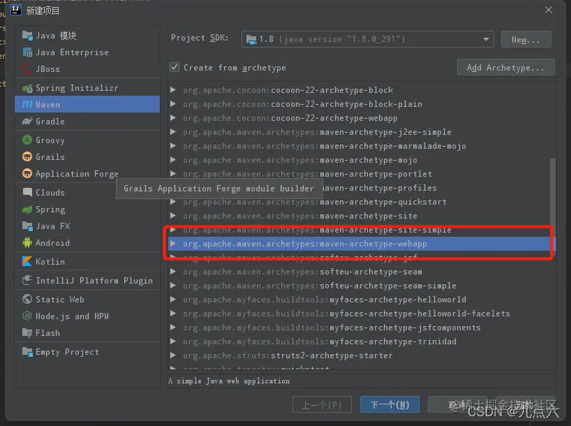Expand maven-archetype-mojo node

click(x=173, y=160)
